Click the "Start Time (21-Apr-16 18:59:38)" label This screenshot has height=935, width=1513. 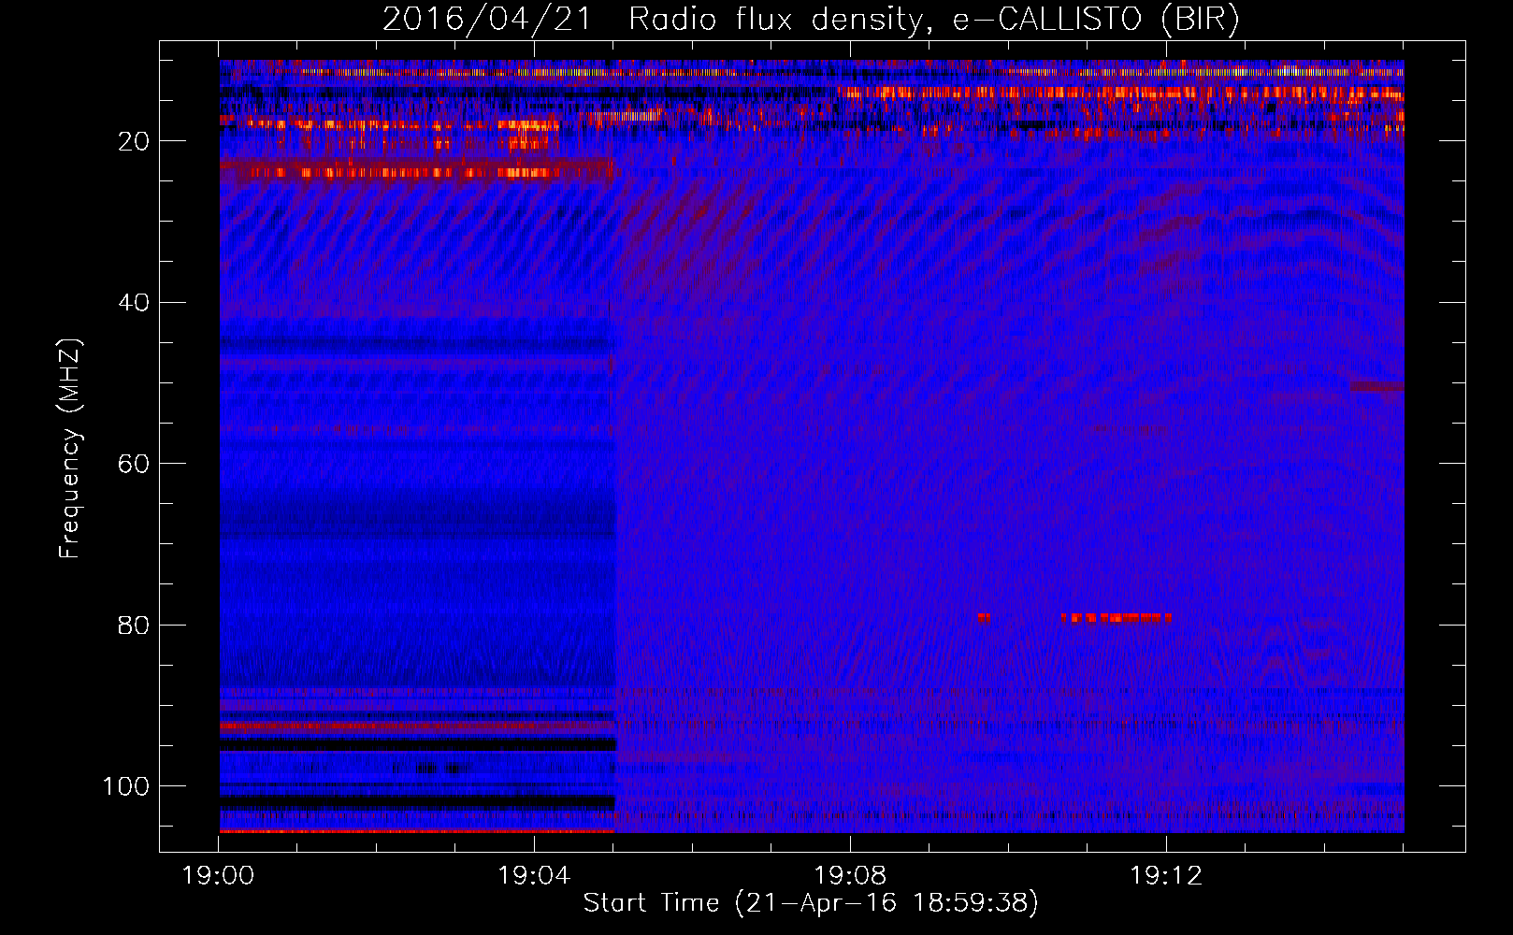click(x=811, y=903)
